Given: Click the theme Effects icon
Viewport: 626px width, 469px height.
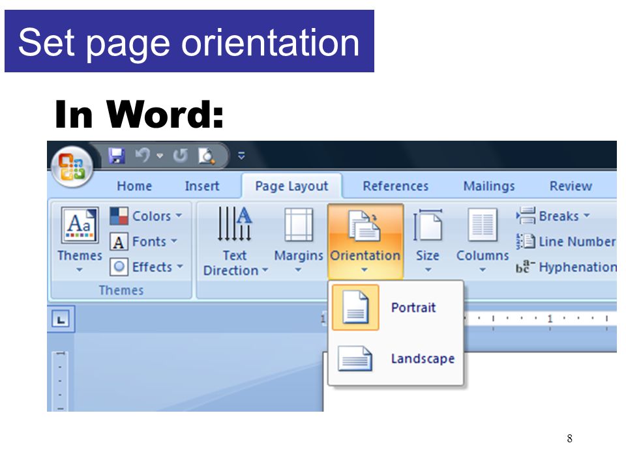Looking at the screenshot, I should (x=119, y=267).
